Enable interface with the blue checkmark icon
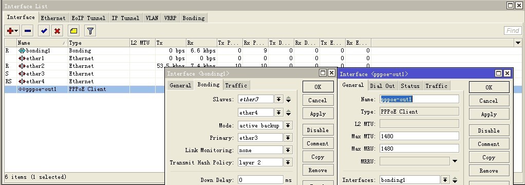 (44, 31)
